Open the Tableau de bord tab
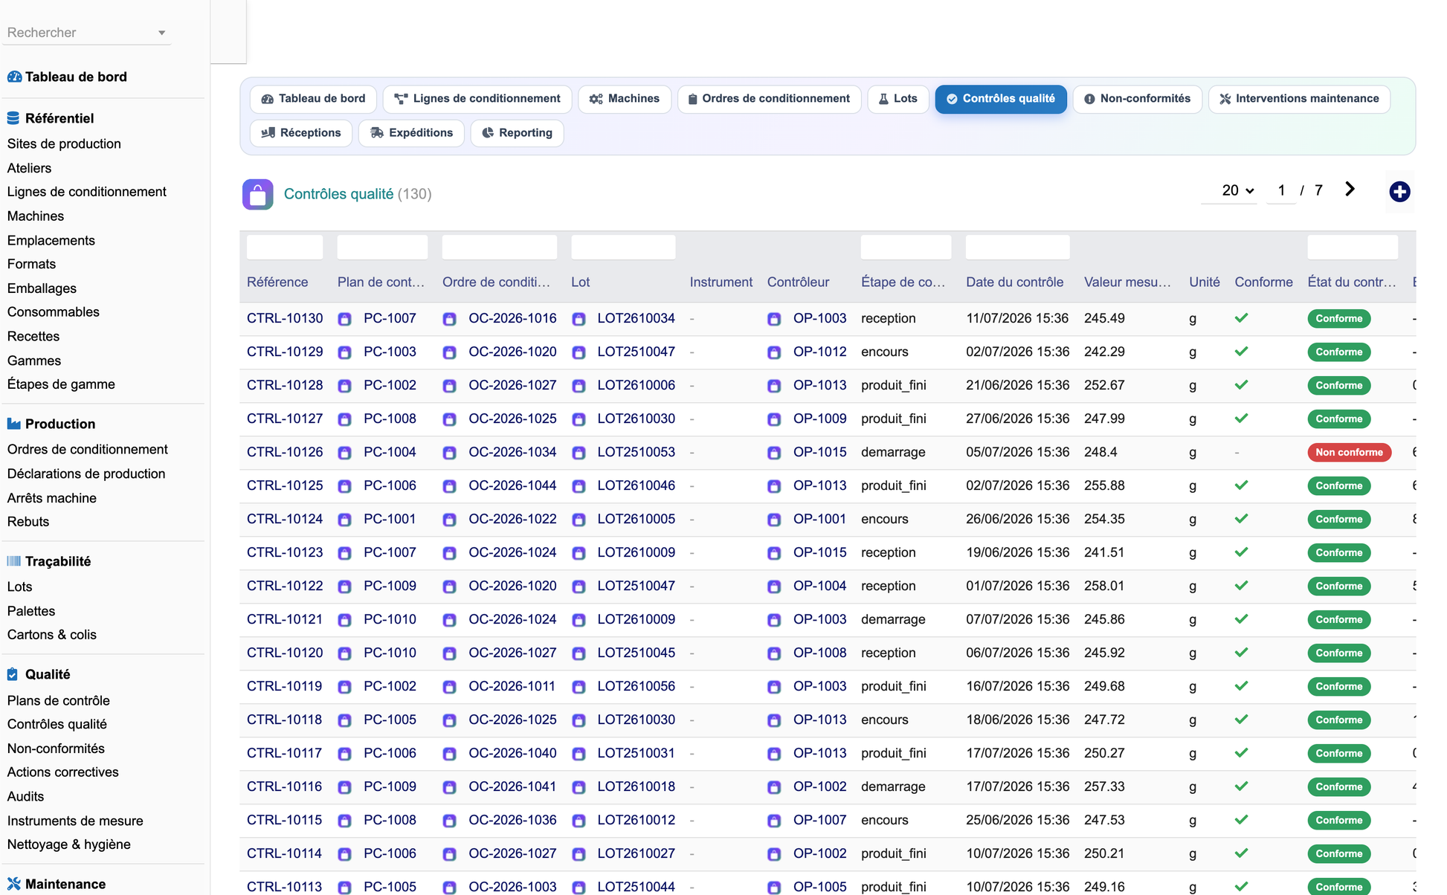The width and height of the screenshot is (1447, 895). click(x=313, y=99)
